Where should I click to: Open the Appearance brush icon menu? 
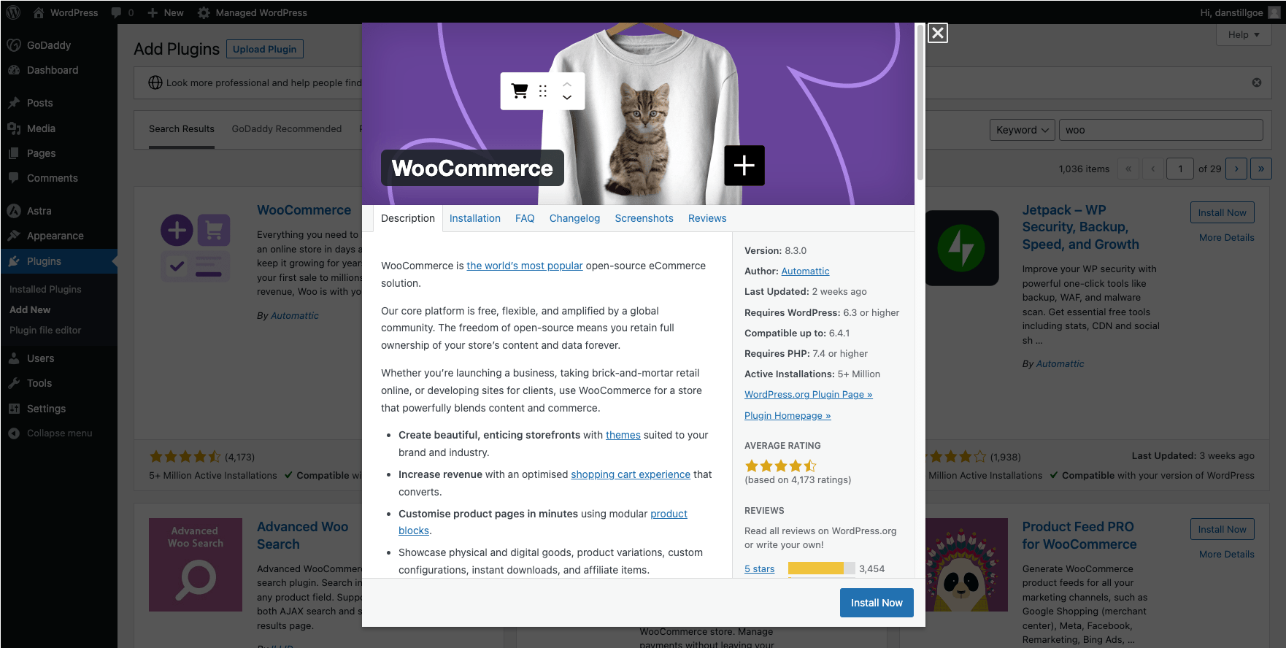pyautogui.click(x=14, y=236)
